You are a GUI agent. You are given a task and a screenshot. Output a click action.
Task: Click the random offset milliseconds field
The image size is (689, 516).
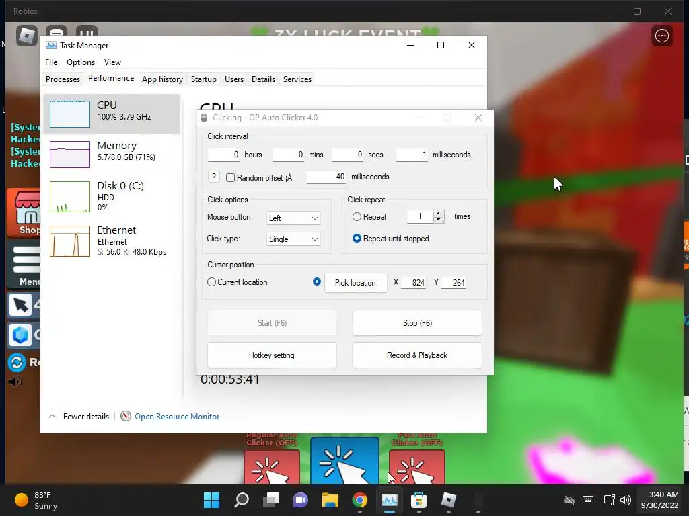tap(326, 177)
